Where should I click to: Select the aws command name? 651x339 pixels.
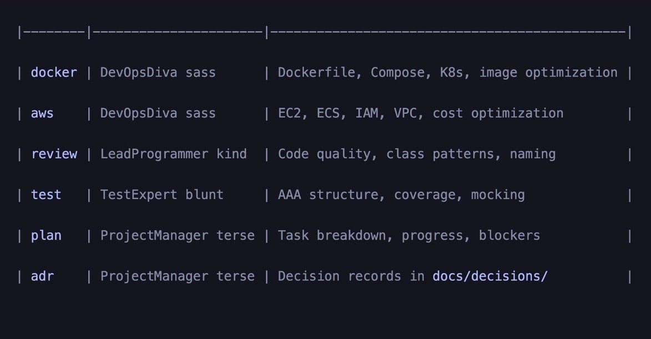(x=42, y=113)
